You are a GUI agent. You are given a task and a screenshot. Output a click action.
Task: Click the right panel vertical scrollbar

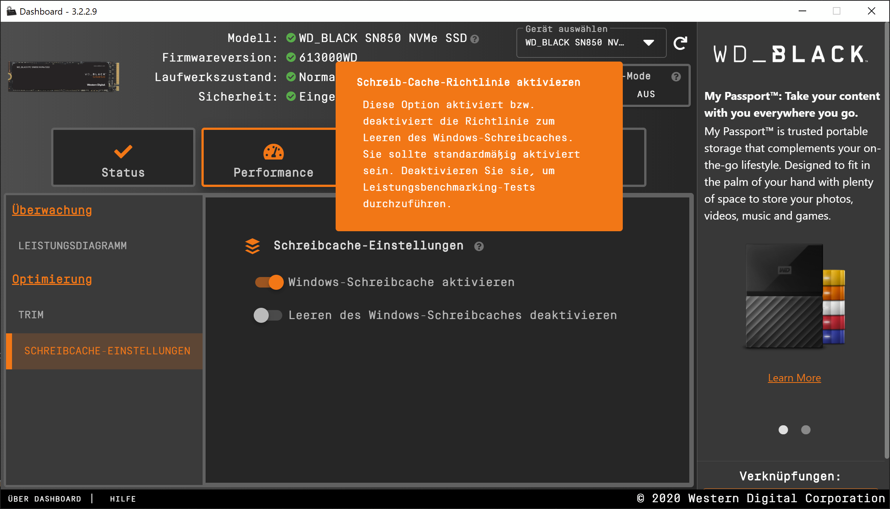tap(887, 240)
